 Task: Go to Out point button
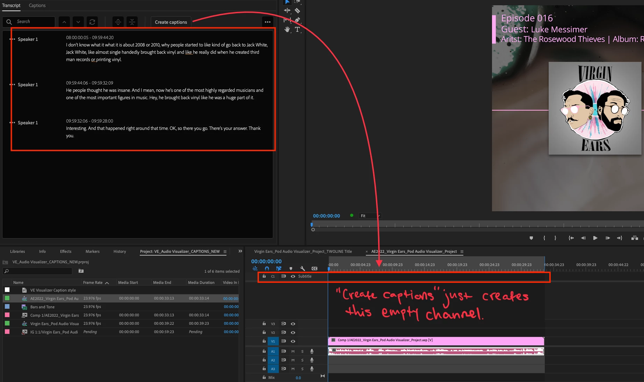[620, 238]
